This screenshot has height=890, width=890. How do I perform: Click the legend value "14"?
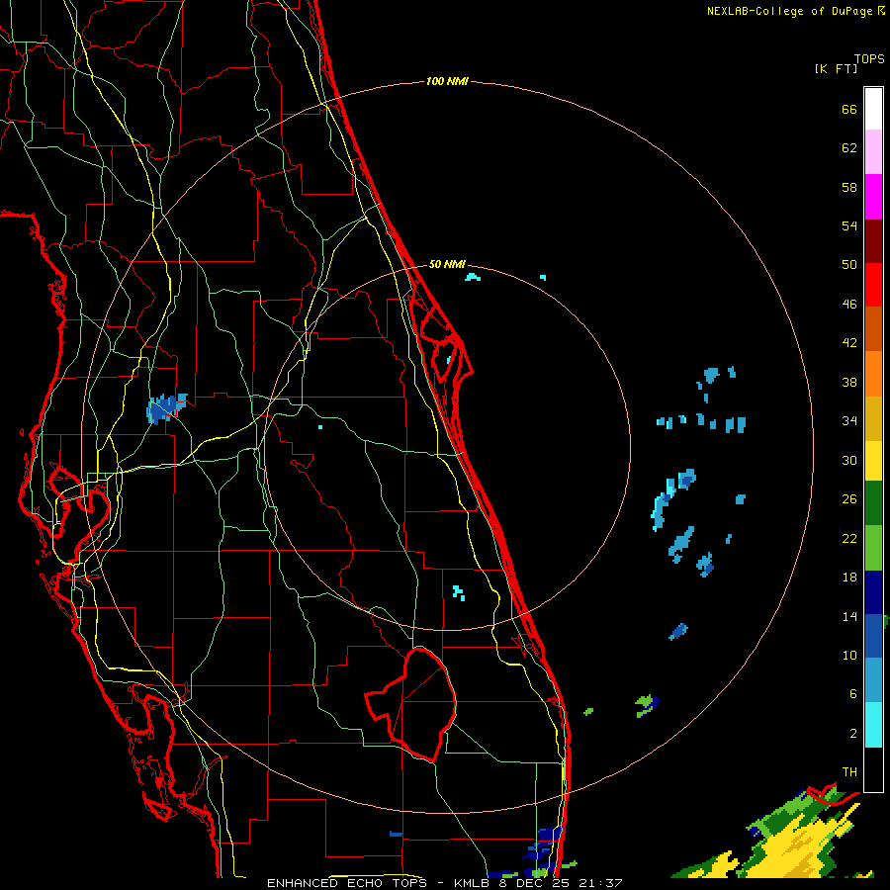click(849, 616)
